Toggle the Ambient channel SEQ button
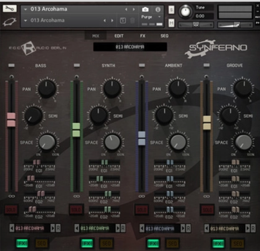This screenshot has height=251, width=260. 172,244
